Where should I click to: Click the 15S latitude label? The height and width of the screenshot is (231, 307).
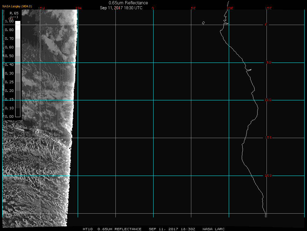[x=268, y=138]
